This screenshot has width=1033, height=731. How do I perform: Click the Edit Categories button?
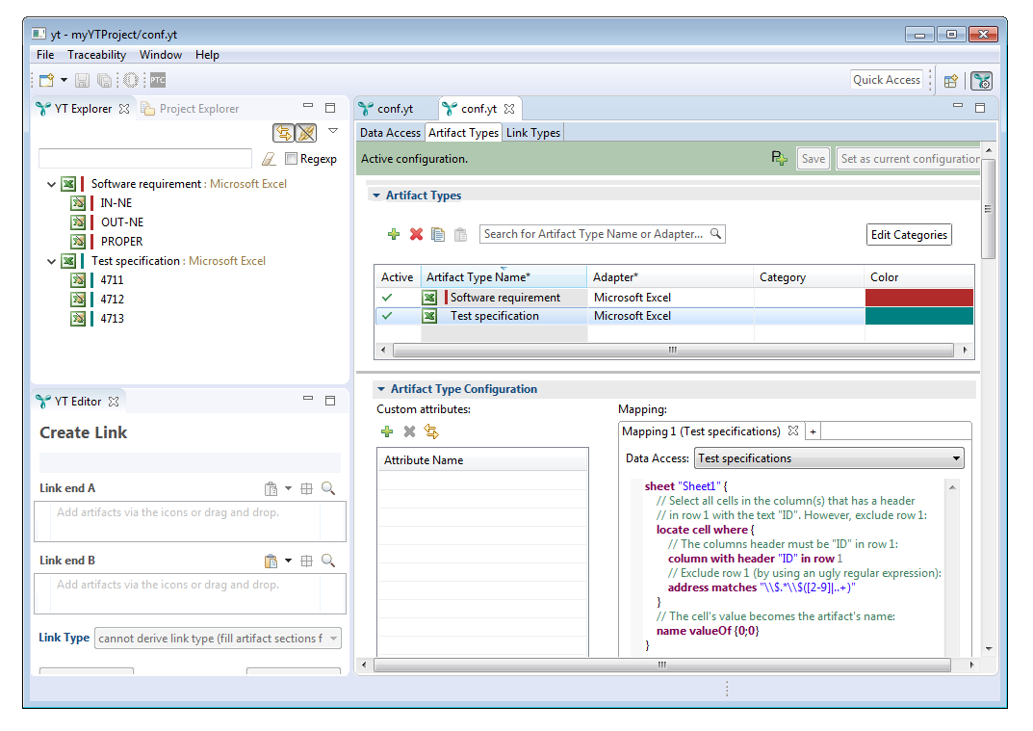[x=909, y=234]
